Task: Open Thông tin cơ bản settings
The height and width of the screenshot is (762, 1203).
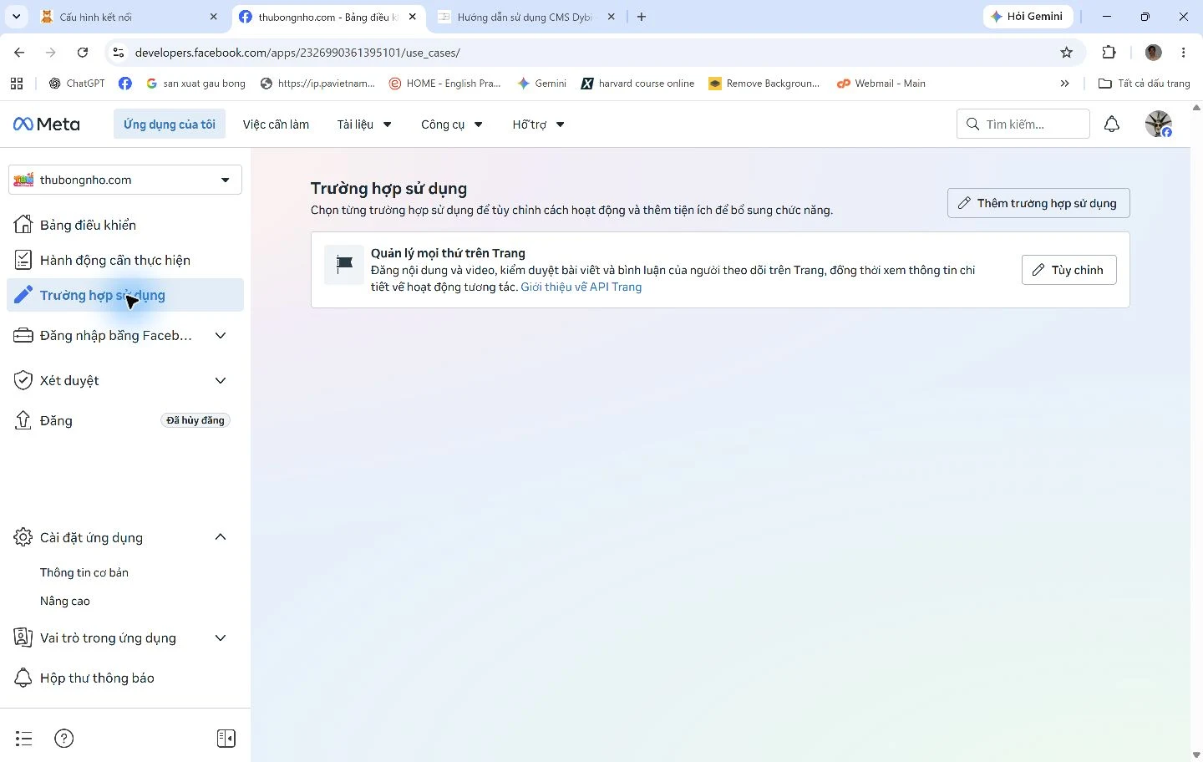Action: click(x=84, y=572)
